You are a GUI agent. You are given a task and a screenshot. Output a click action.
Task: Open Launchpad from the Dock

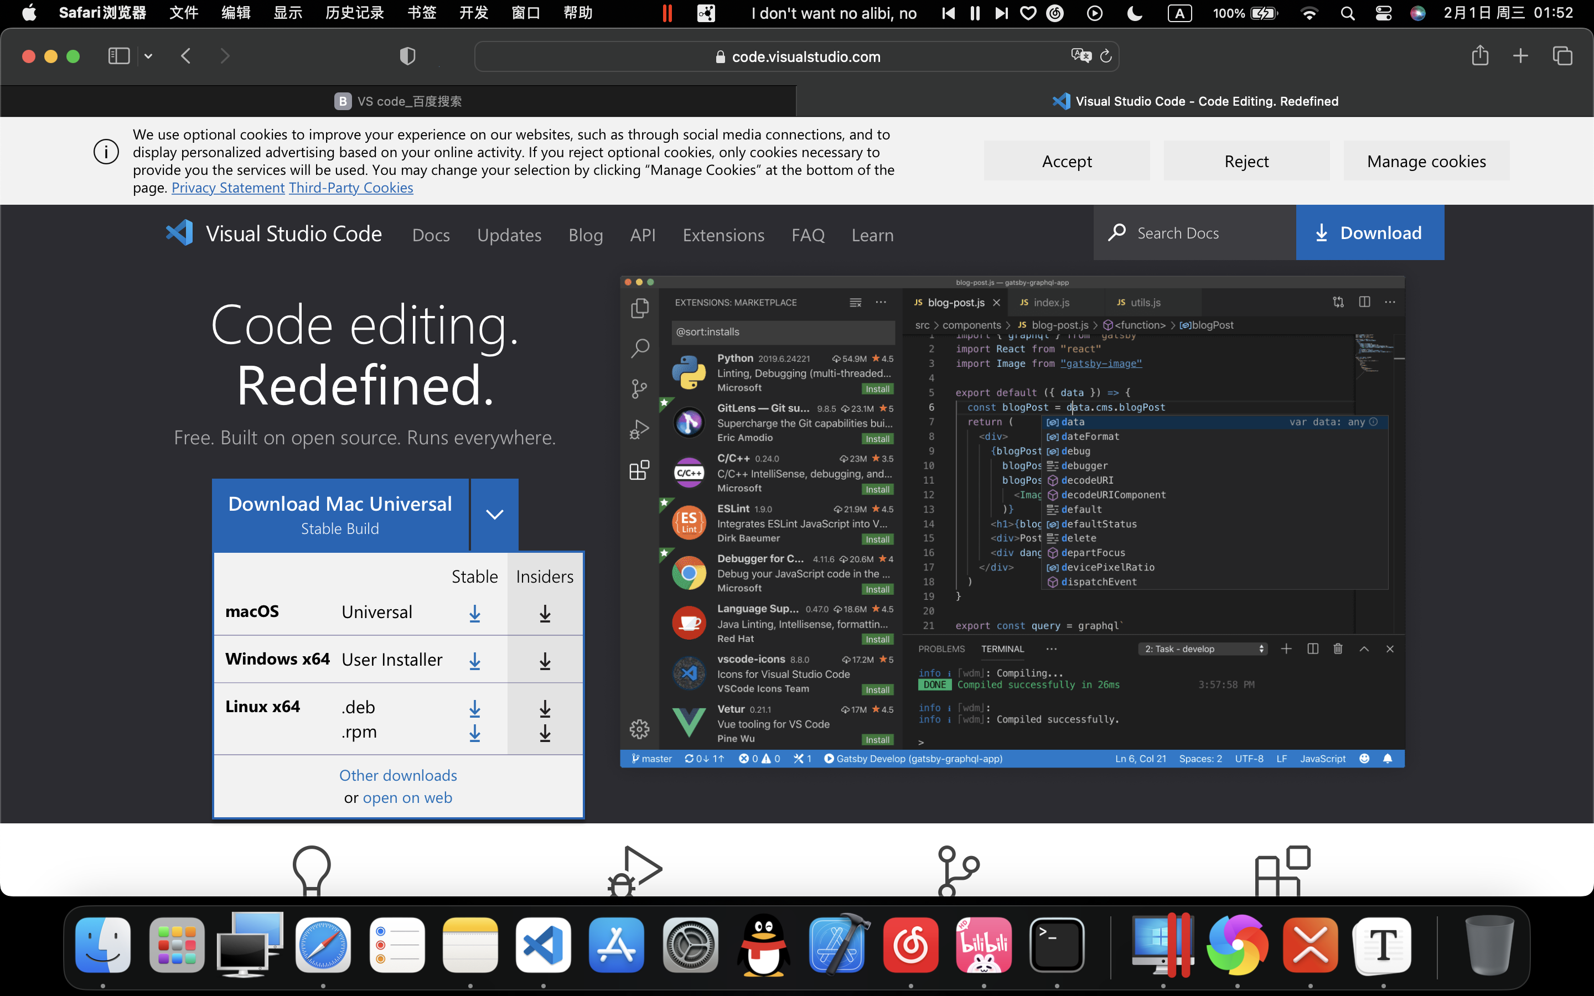177,945
